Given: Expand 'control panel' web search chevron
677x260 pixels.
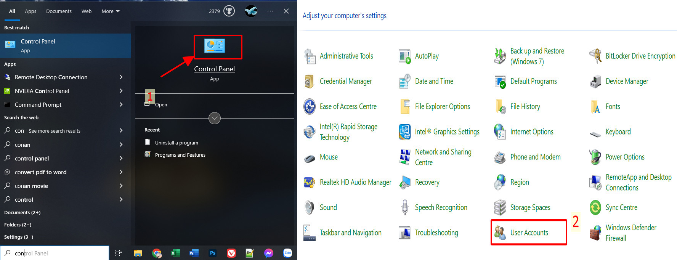Looking at the screenshot, I should (x=121, y=158).
